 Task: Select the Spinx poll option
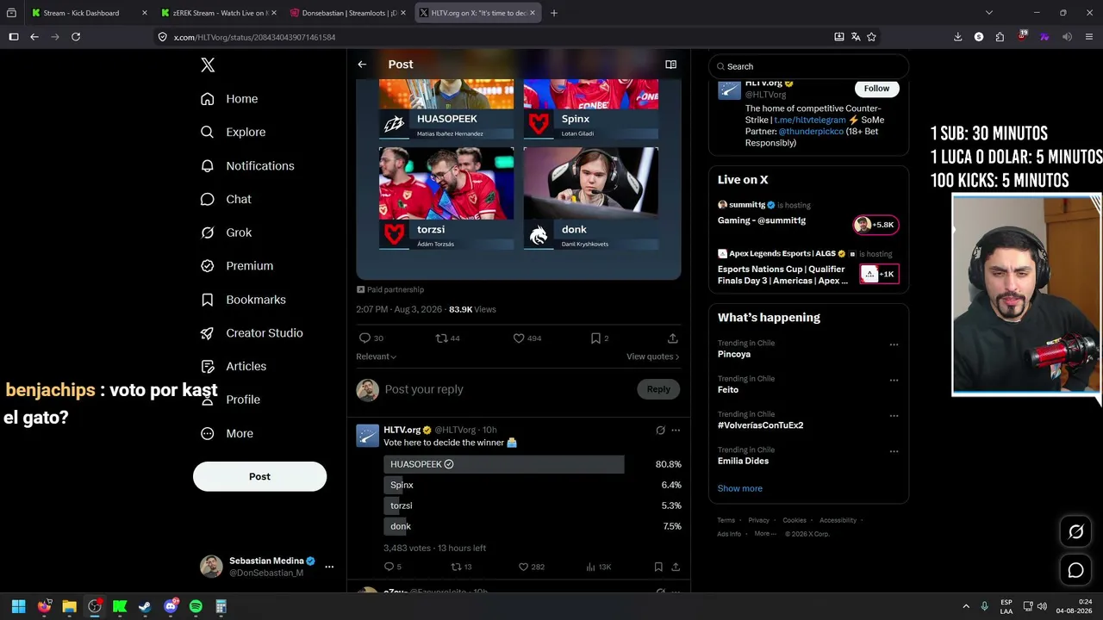tap(532, 485)
